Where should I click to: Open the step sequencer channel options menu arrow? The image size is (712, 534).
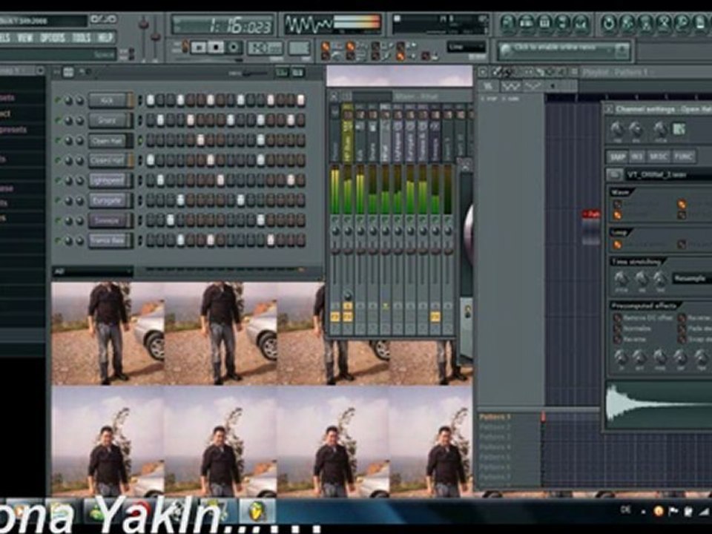pyautogui.click(x=56, y=72)
